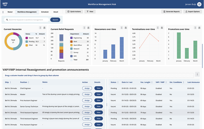Switch to the Roster tab
204x129 pixels.
click(10, 12)
